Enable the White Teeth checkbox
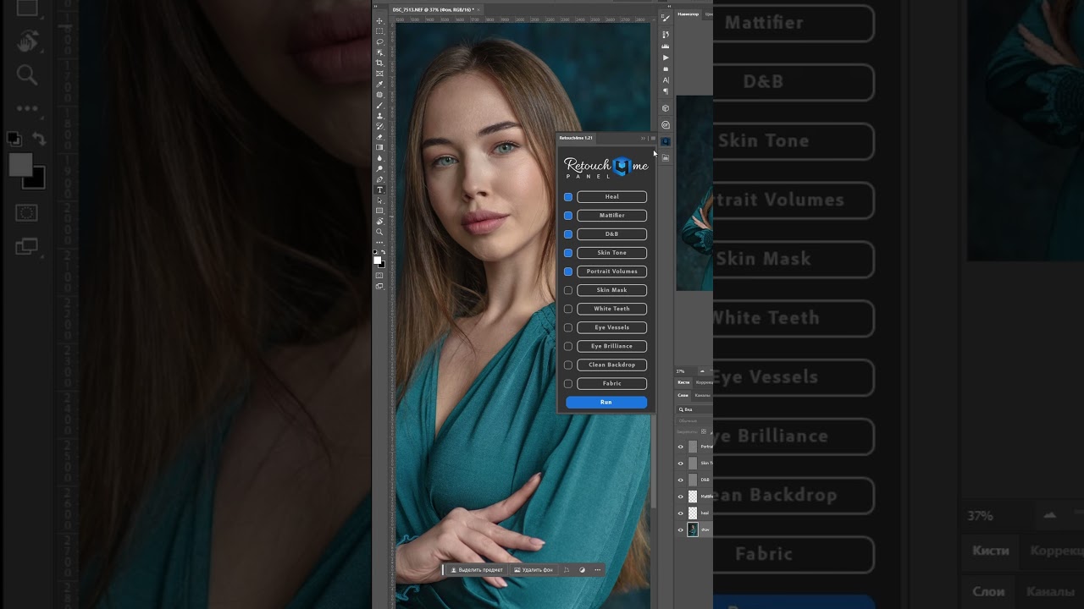 point(568,309)
